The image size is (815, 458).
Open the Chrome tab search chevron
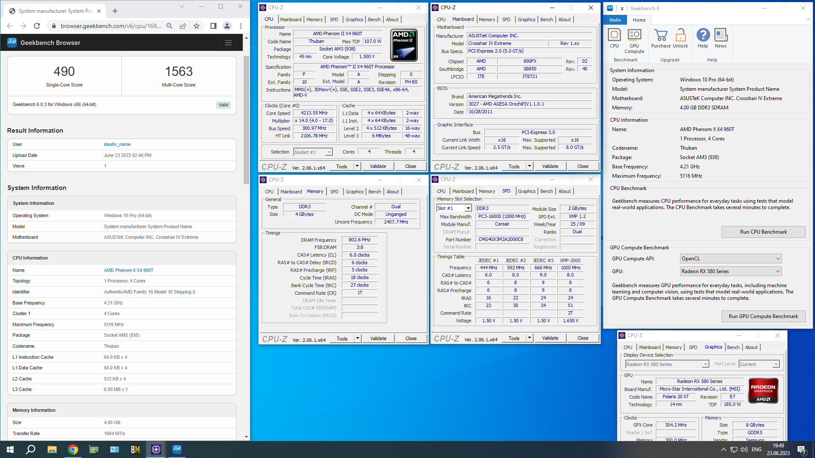[182, 6]
